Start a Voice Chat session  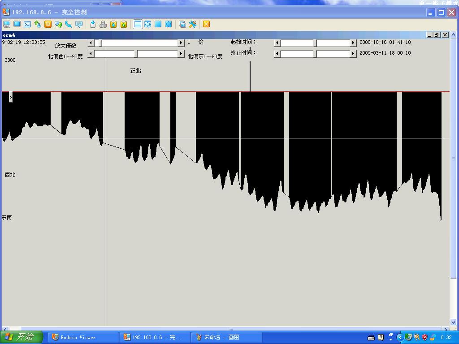pyautogui.click(x=69, y=24)
